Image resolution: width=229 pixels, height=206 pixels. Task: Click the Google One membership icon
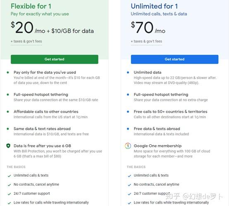pyautogui.click(x=128, y=146)
